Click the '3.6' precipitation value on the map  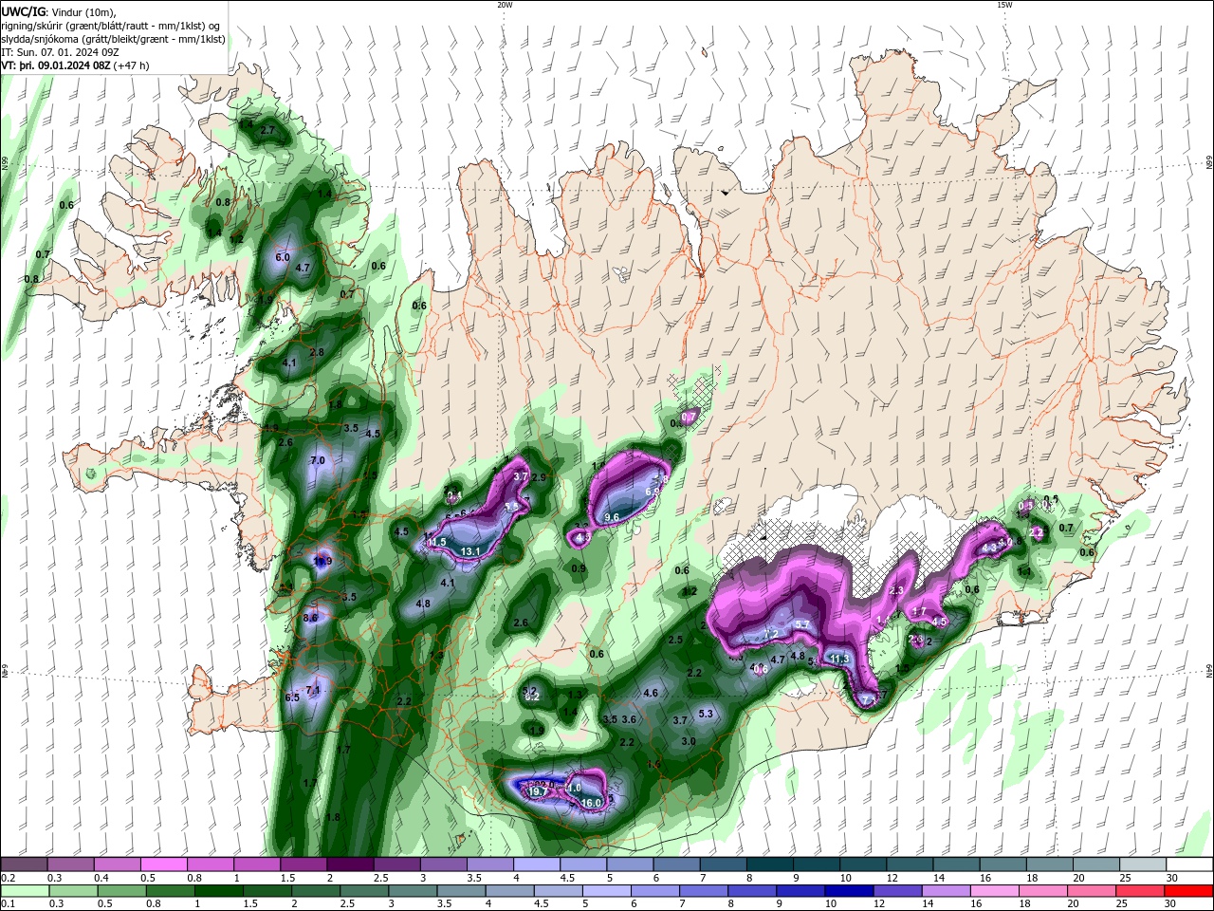coord(628,719)
